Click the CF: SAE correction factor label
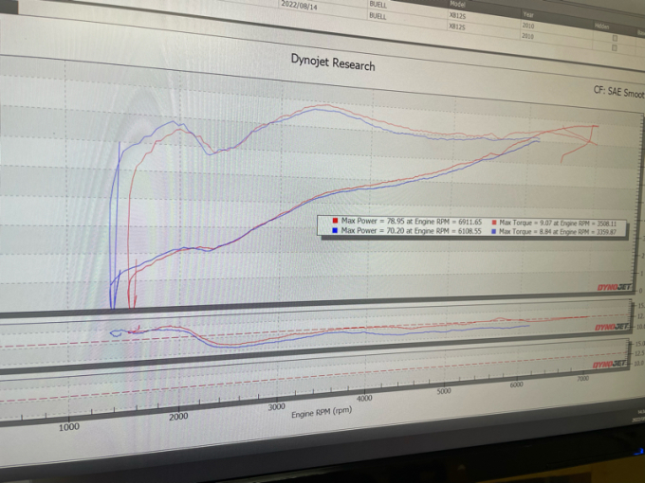The image size is (645, 483). coord(618,92)
